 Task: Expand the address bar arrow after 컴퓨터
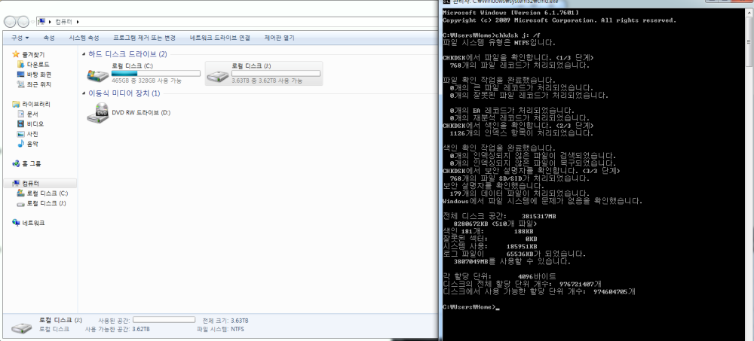pyautogui.click(x=78, y=21)
